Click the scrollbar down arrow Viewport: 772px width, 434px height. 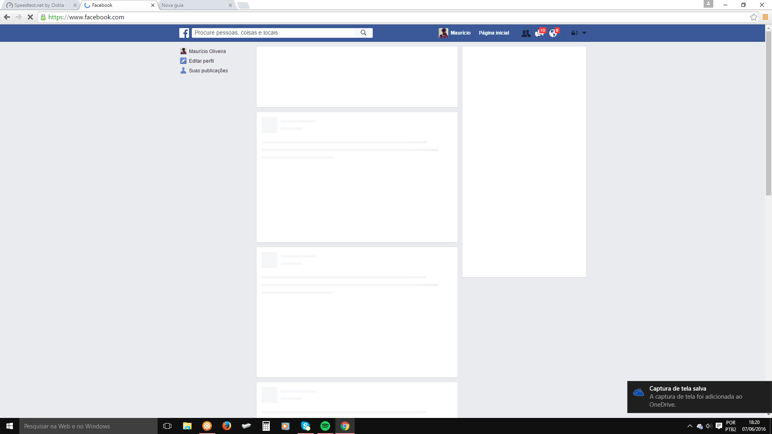768,414
